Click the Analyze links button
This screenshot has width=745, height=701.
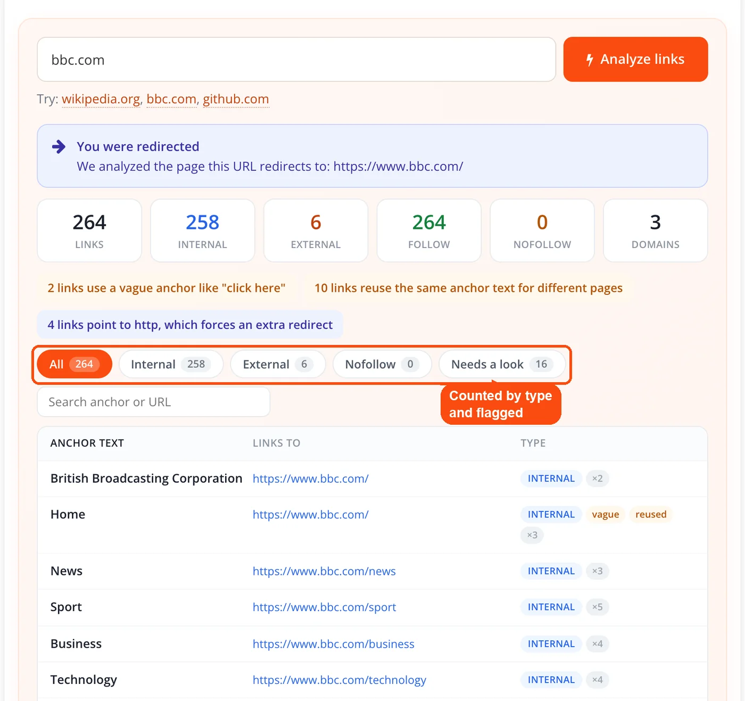635,59
